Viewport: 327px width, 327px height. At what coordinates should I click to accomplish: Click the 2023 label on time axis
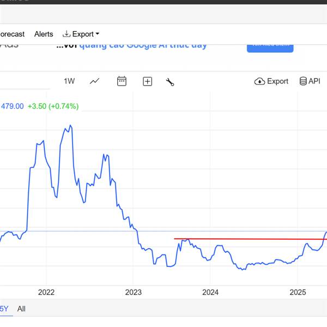133,292
